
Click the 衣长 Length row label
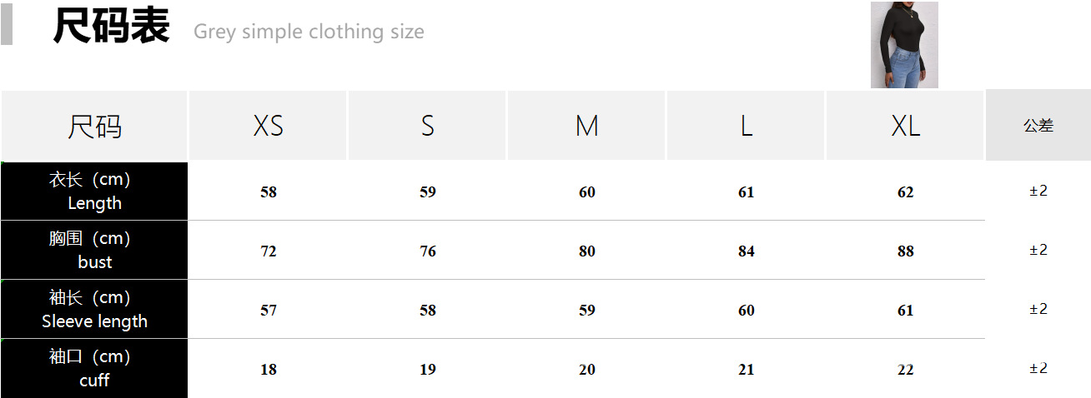click(x=94, y=192)
